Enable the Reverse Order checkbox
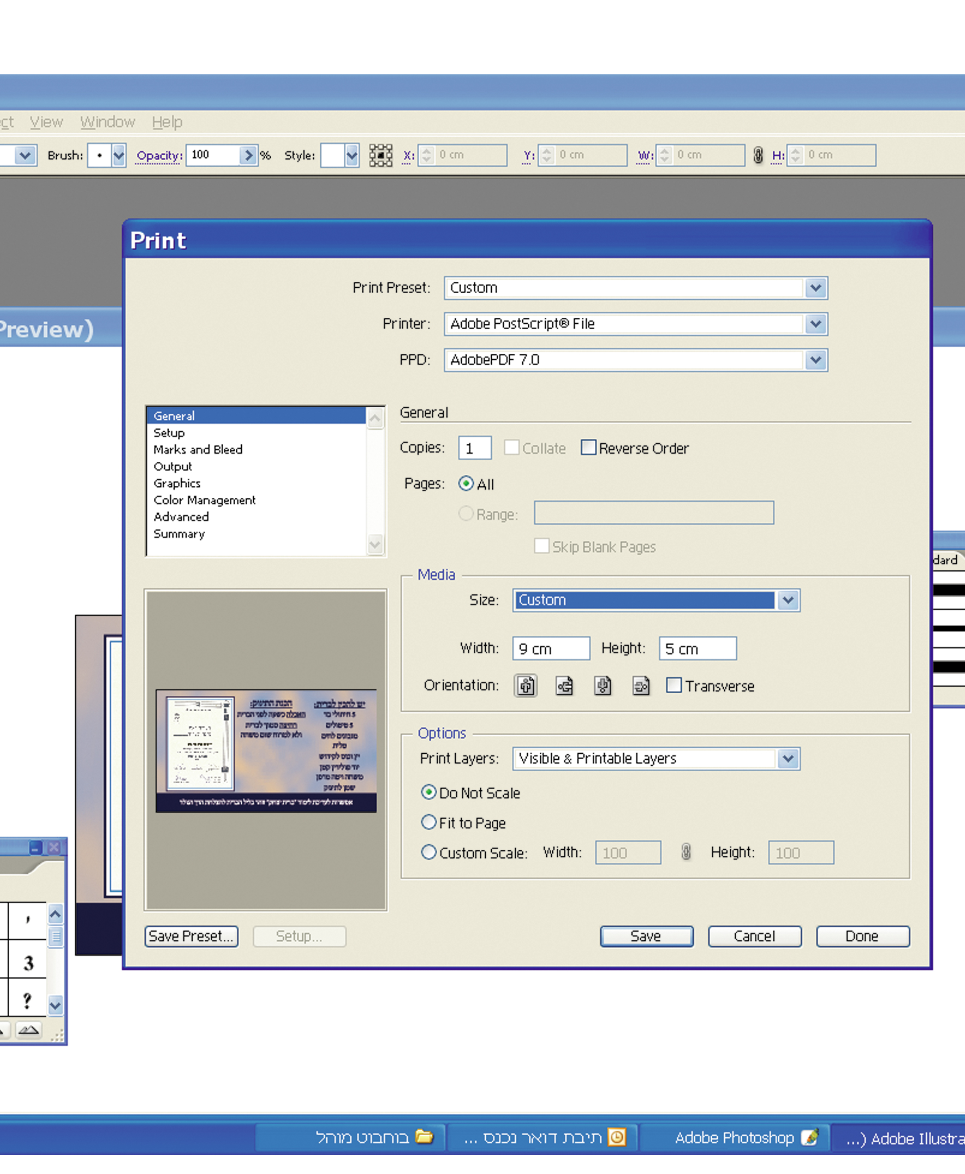 [588, 448]
